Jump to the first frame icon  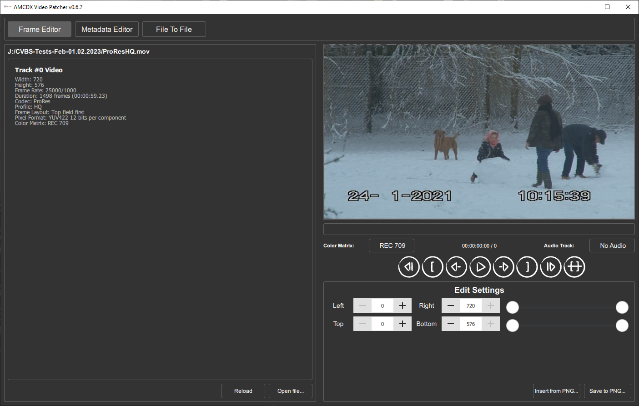pyautogui.click(x=409, y=267)
